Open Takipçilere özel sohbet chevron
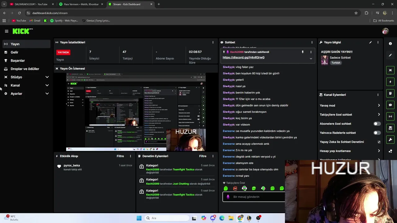This screenshot has width=397, height=223. click(x=379, y=115)
